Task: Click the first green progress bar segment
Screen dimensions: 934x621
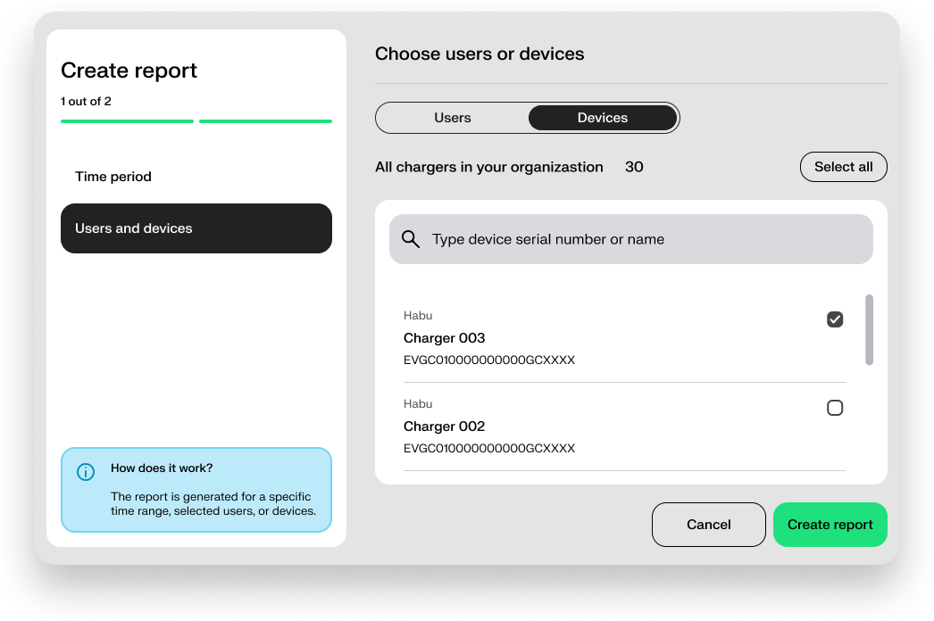Action: click(x=127, y=120)
